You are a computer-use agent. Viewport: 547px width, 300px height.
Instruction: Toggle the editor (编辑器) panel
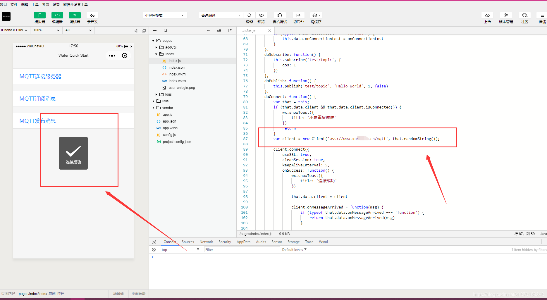(x=57, y=15)
